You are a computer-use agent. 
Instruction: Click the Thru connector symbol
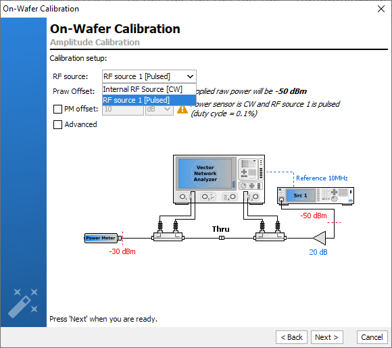[222, 238]
